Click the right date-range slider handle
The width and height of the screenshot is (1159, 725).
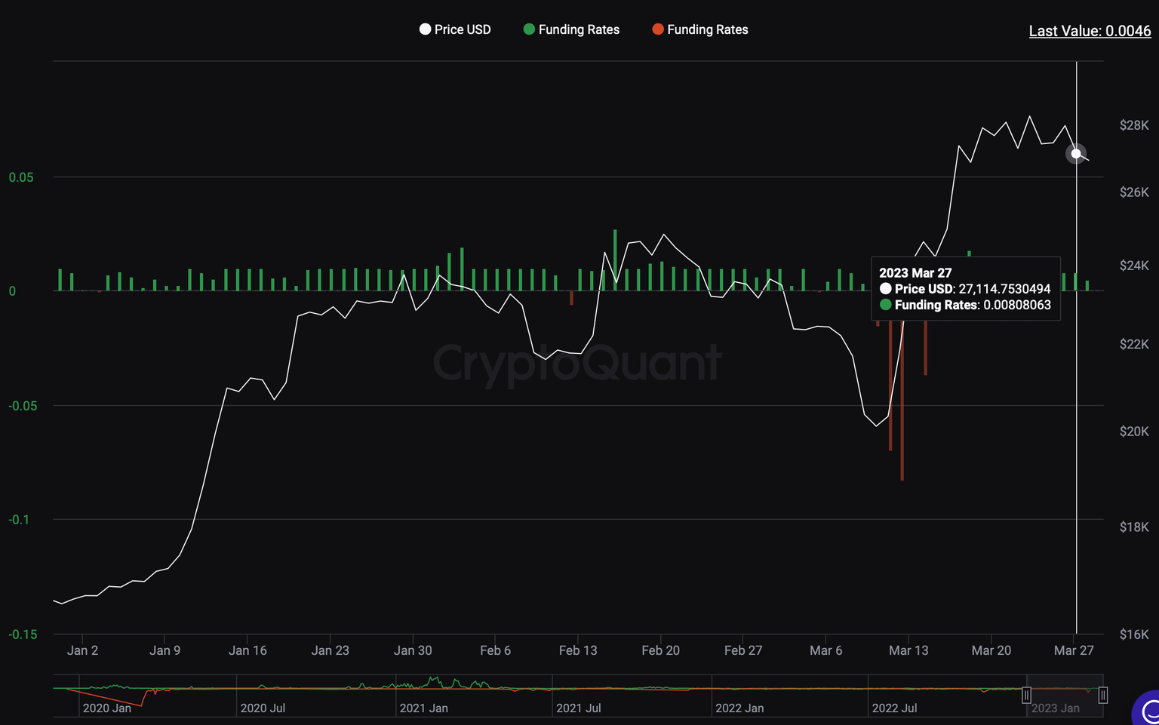(1103, 695)
